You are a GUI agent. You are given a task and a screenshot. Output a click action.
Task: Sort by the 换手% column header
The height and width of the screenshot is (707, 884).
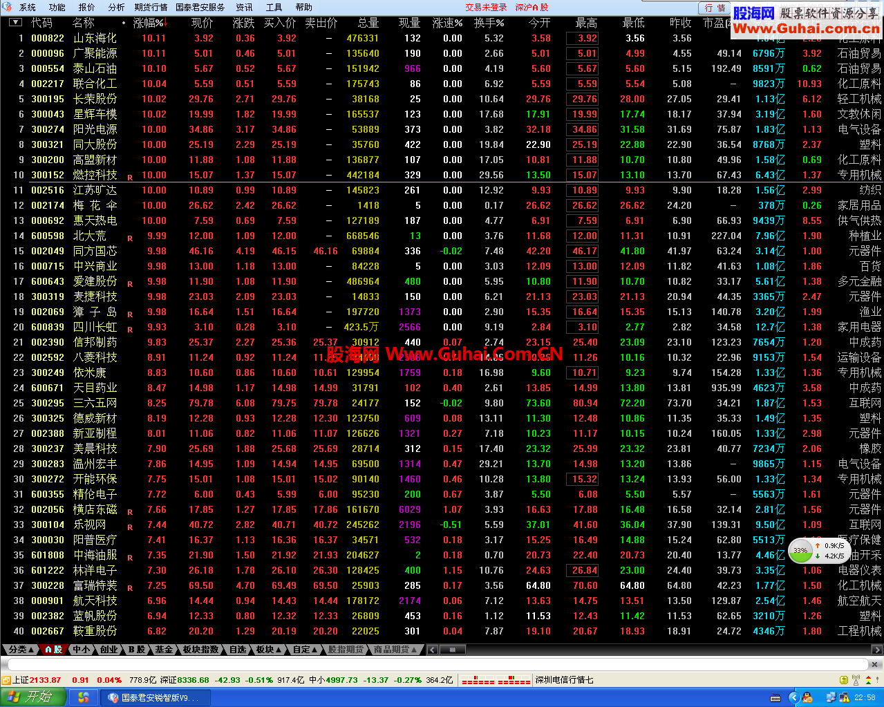489,23
